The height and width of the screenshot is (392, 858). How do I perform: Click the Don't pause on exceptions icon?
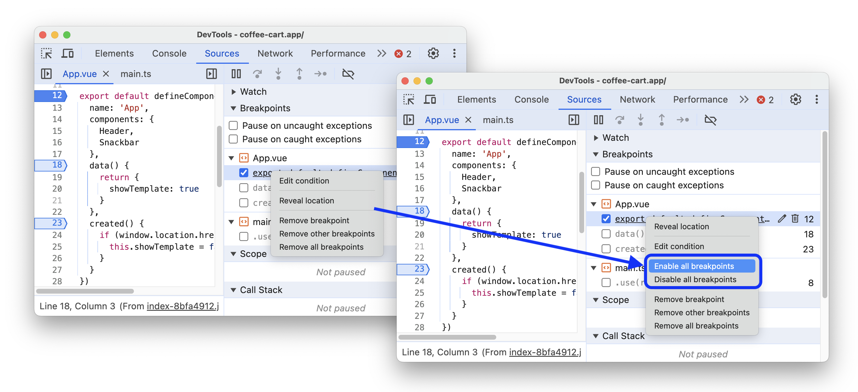tap(348, 73)
